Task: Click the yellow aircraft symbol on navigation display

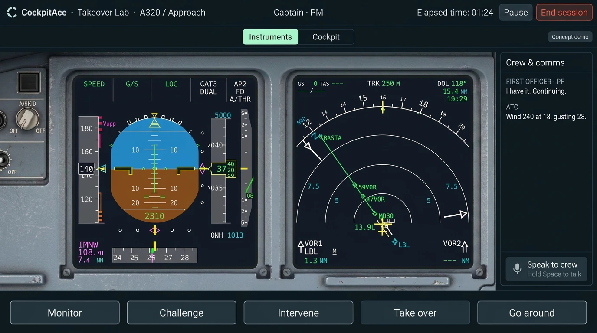Action: tap(383, 226)
